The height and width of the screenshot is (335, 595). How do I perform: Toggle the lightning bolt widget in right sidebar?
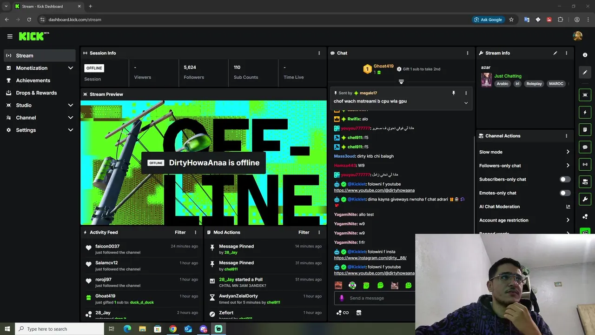pyautogui.click(x=585, y=112)
